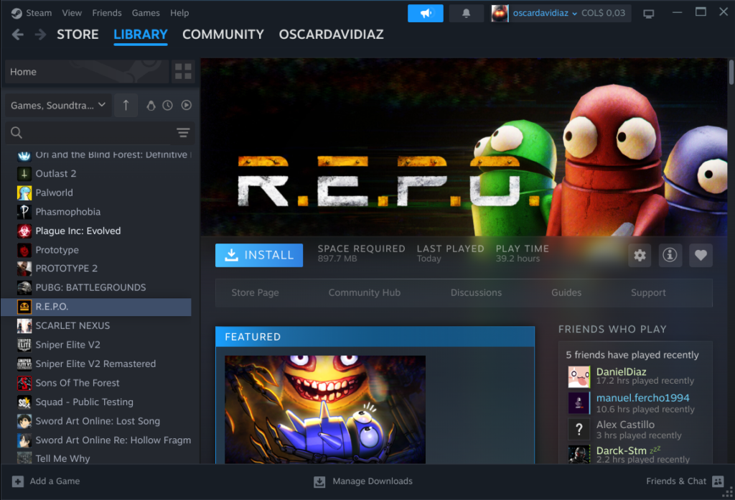Click the Big Picture mode monitor icon

pos(648,14)
